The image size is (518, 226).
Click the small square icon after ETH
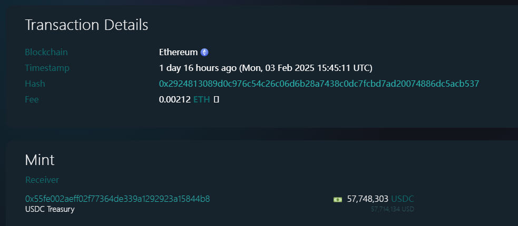(217, 99)
